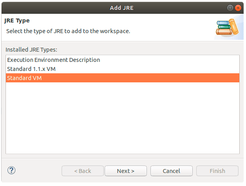Click the blue book atop the stack
This screenshot has width=246, height=186.
(223, 23)
